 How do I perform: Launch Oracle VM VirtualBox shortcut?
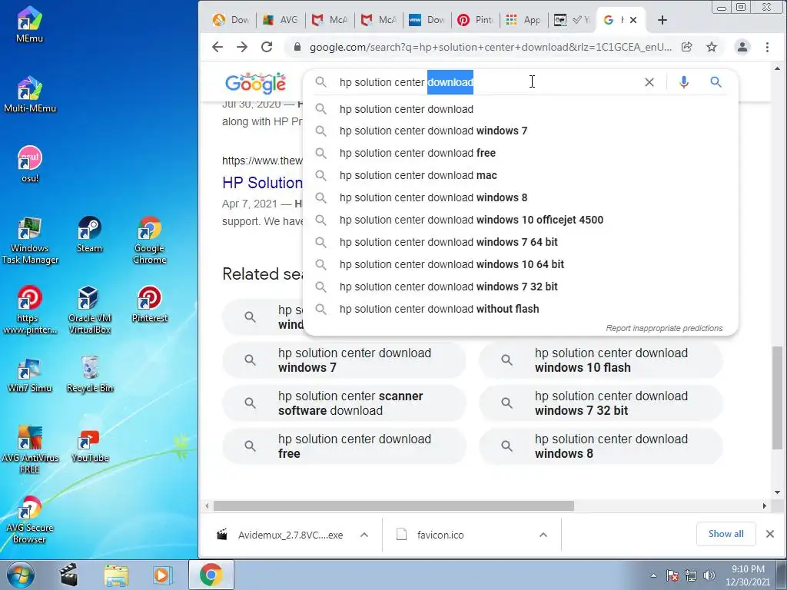click(x=89, y=310)
